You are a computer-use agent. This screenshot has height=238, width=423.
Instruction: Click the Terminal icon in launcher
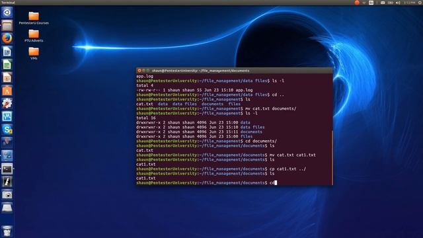(7, 169)
